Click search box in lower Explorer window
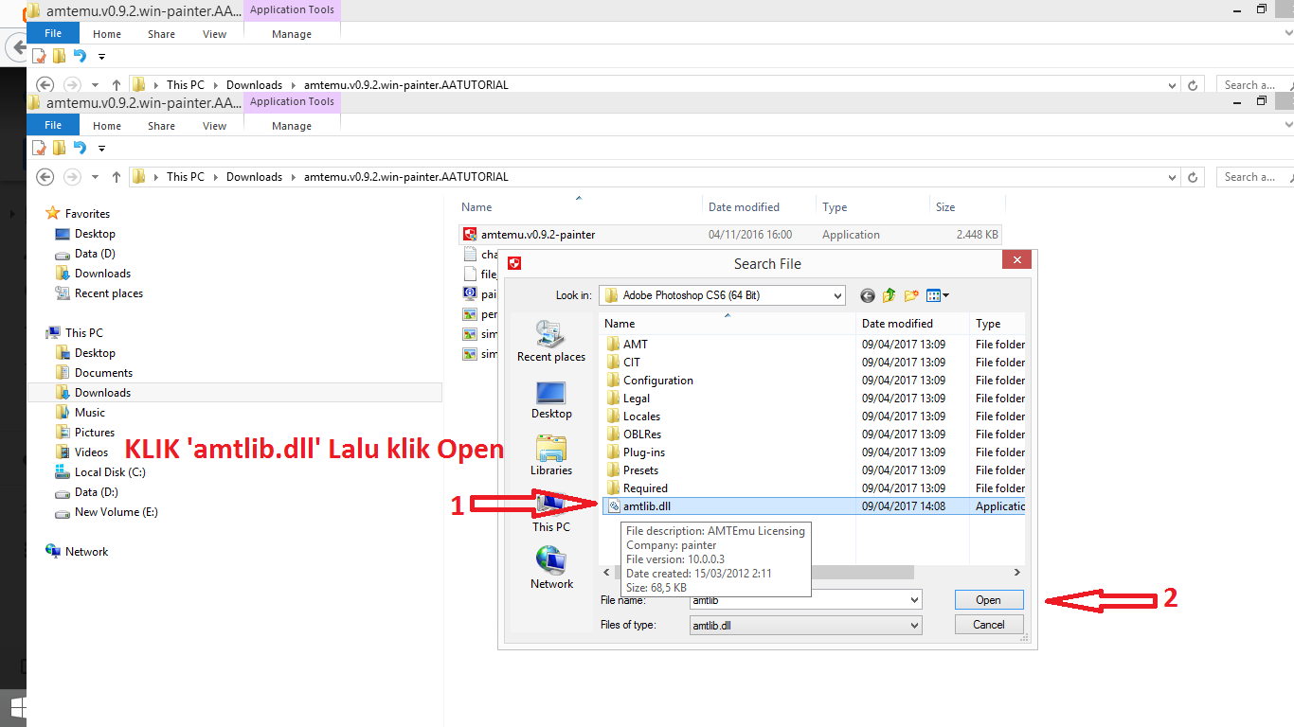 1255,177
